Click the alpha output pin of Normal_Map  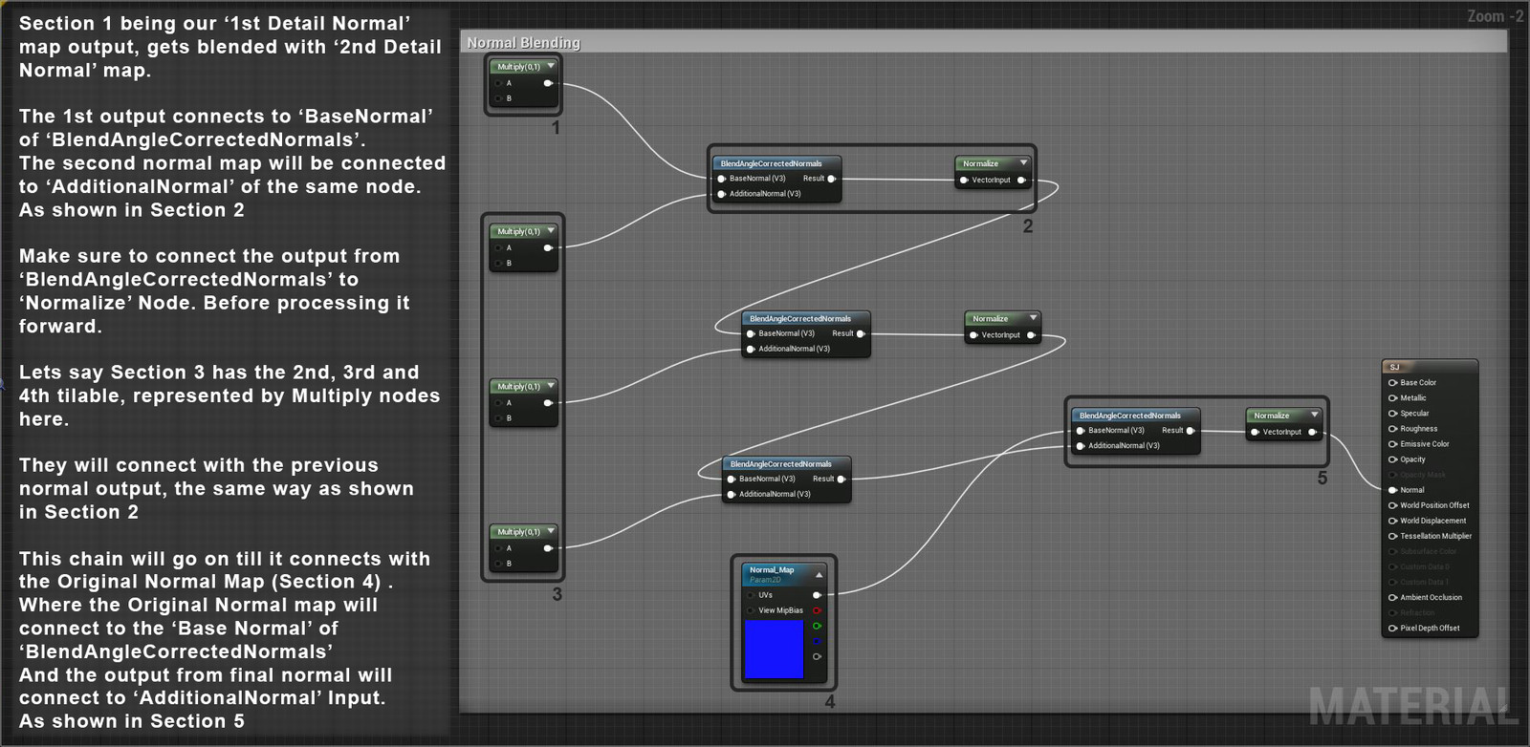click(x=817, y=656)
